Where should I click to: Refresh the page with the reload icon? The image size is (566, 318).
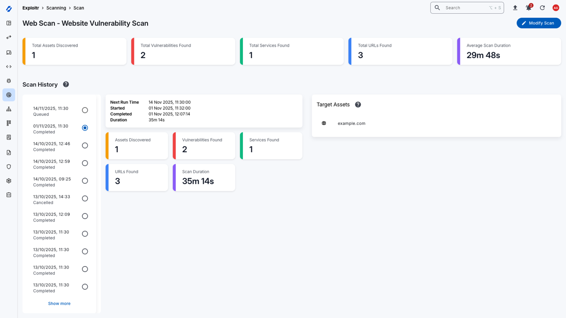(x=542, y=8)
